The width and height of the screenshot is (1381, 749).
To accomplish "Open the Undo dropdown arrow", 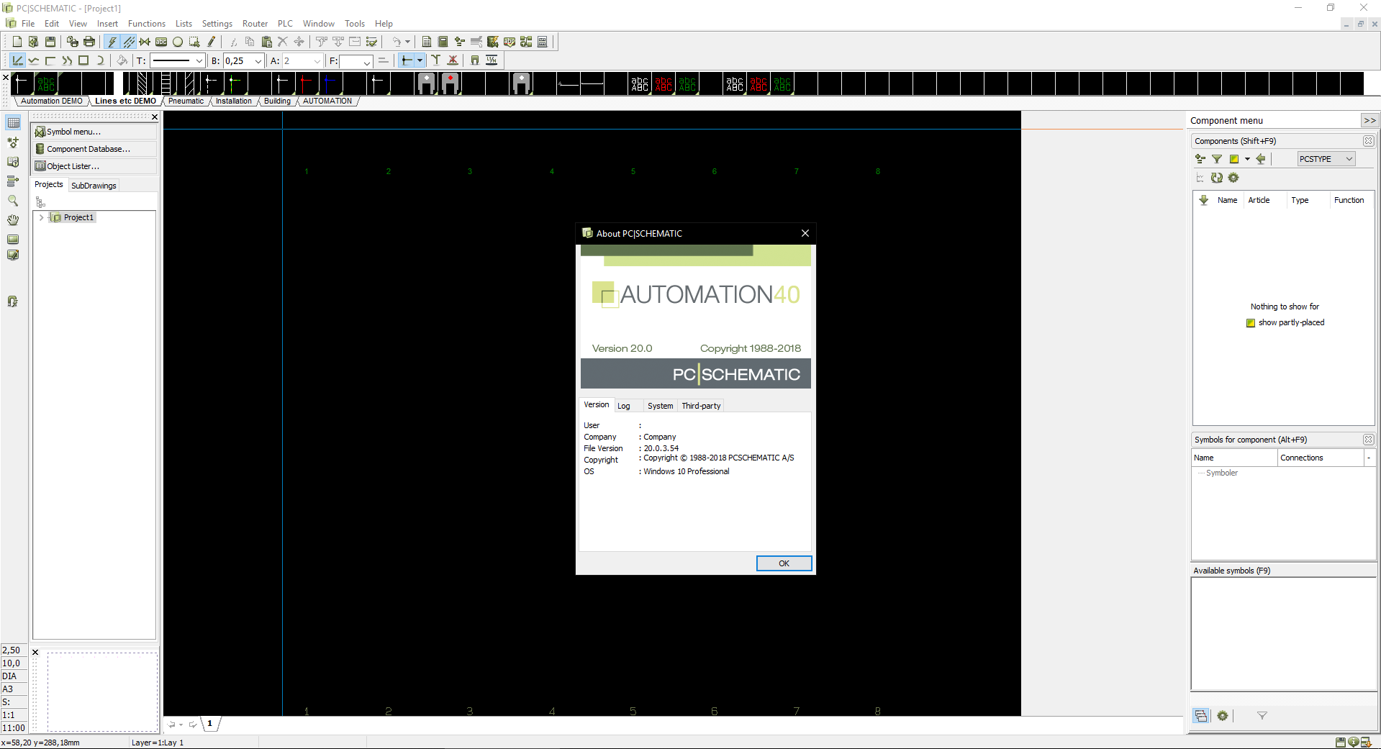I will point(407,42).
